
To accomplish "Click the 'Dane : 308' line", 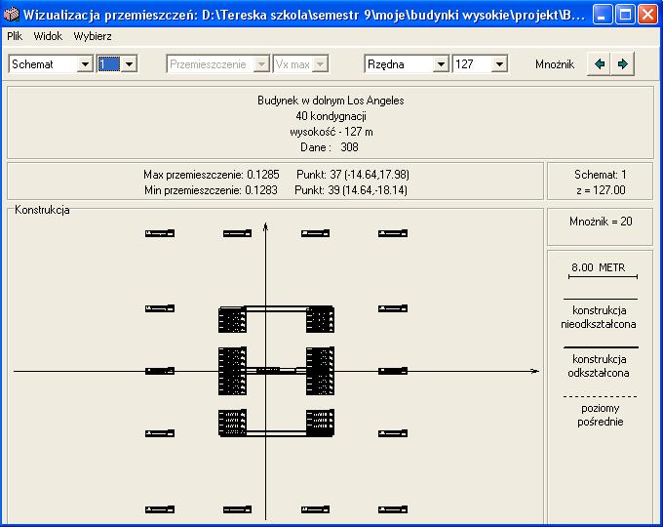I will click(330, 147).
